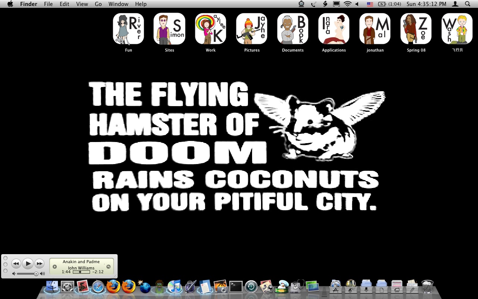Open the File menu
Image resolution: width=478 pixels, height=299 pixels.
pos(48,4)
